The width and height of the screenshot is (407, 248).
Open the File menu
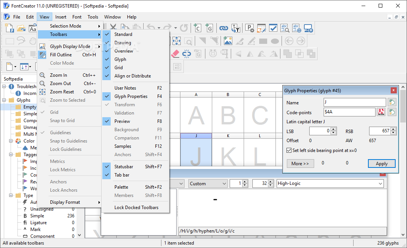[17, 17]
